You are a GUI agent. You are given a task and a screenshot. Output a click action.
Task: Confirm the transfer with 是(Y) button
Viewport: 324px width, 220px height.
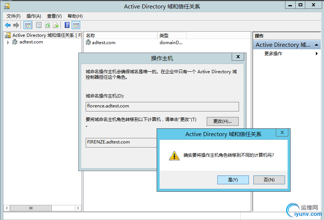click(233, 180)
